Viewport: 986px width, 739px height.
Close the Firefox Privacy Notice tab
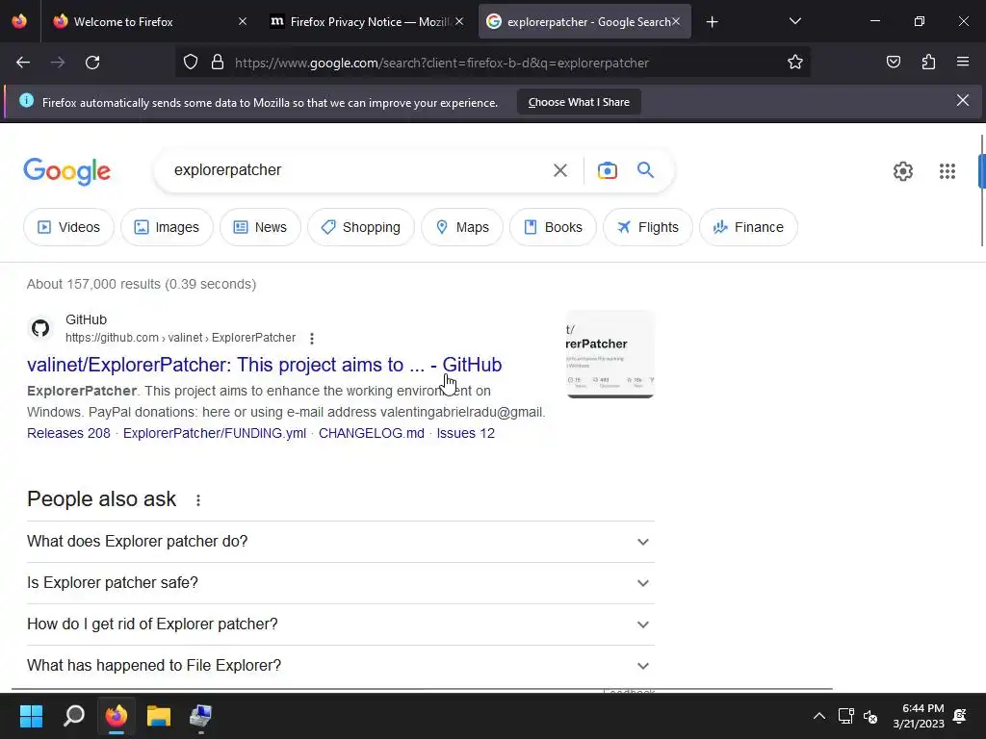tap(459, 21)
